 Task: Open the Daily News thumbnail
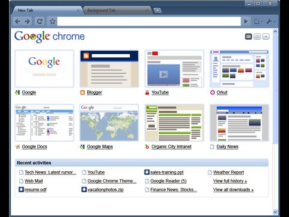point(239,123)
